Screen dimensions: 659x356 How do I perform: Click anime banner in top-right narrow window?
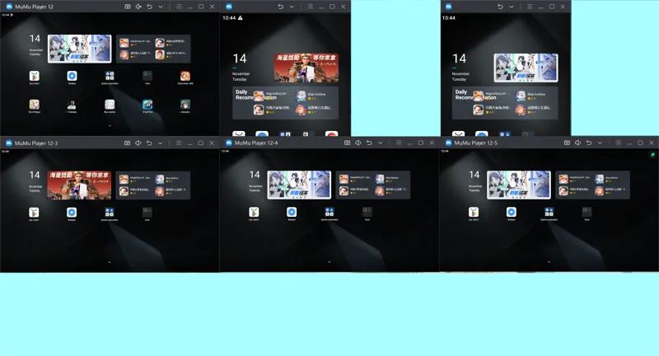(526, 68)
